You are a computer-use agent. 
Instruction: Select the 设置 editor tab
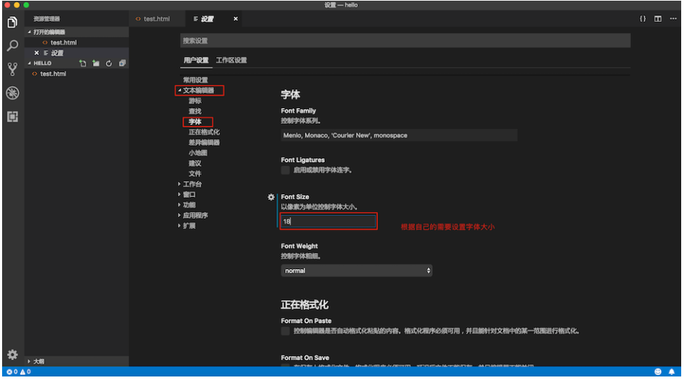pyautogui.click(x=208, y=19)
